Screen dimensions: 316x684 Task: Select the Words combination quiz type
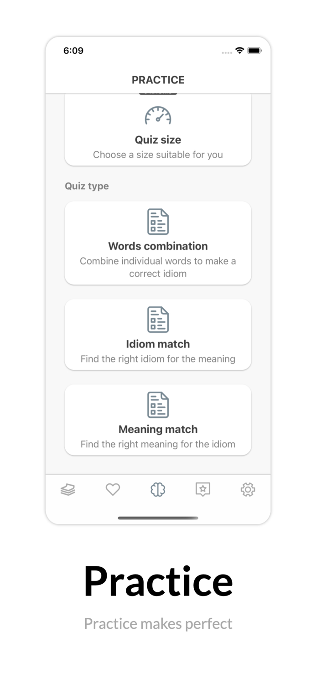[158, 246]
